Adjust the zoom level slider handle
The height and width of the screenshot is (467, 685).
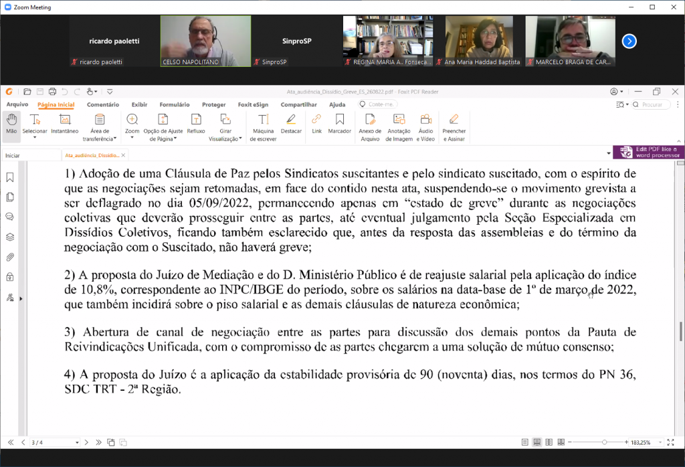(x=604, y=442)
